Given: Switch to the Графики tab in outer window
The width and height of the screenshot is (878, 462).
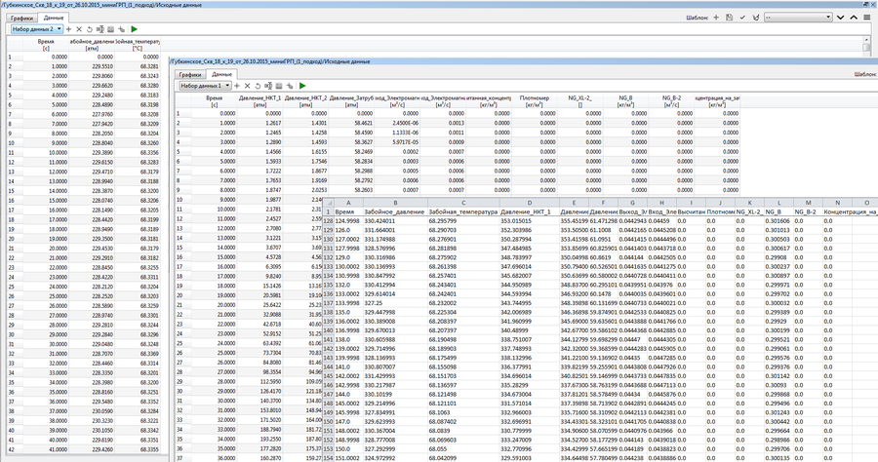Looking at the screenshot, I should coord(22,18).
